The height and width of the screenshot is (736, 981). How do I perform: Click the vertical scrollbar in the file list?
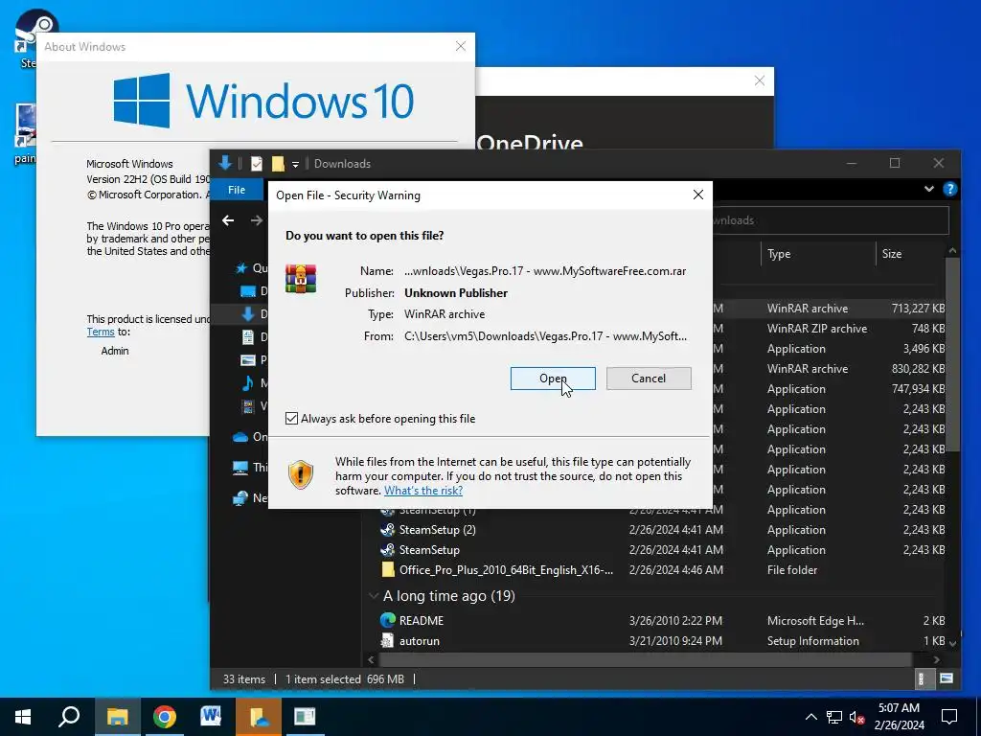952,354
